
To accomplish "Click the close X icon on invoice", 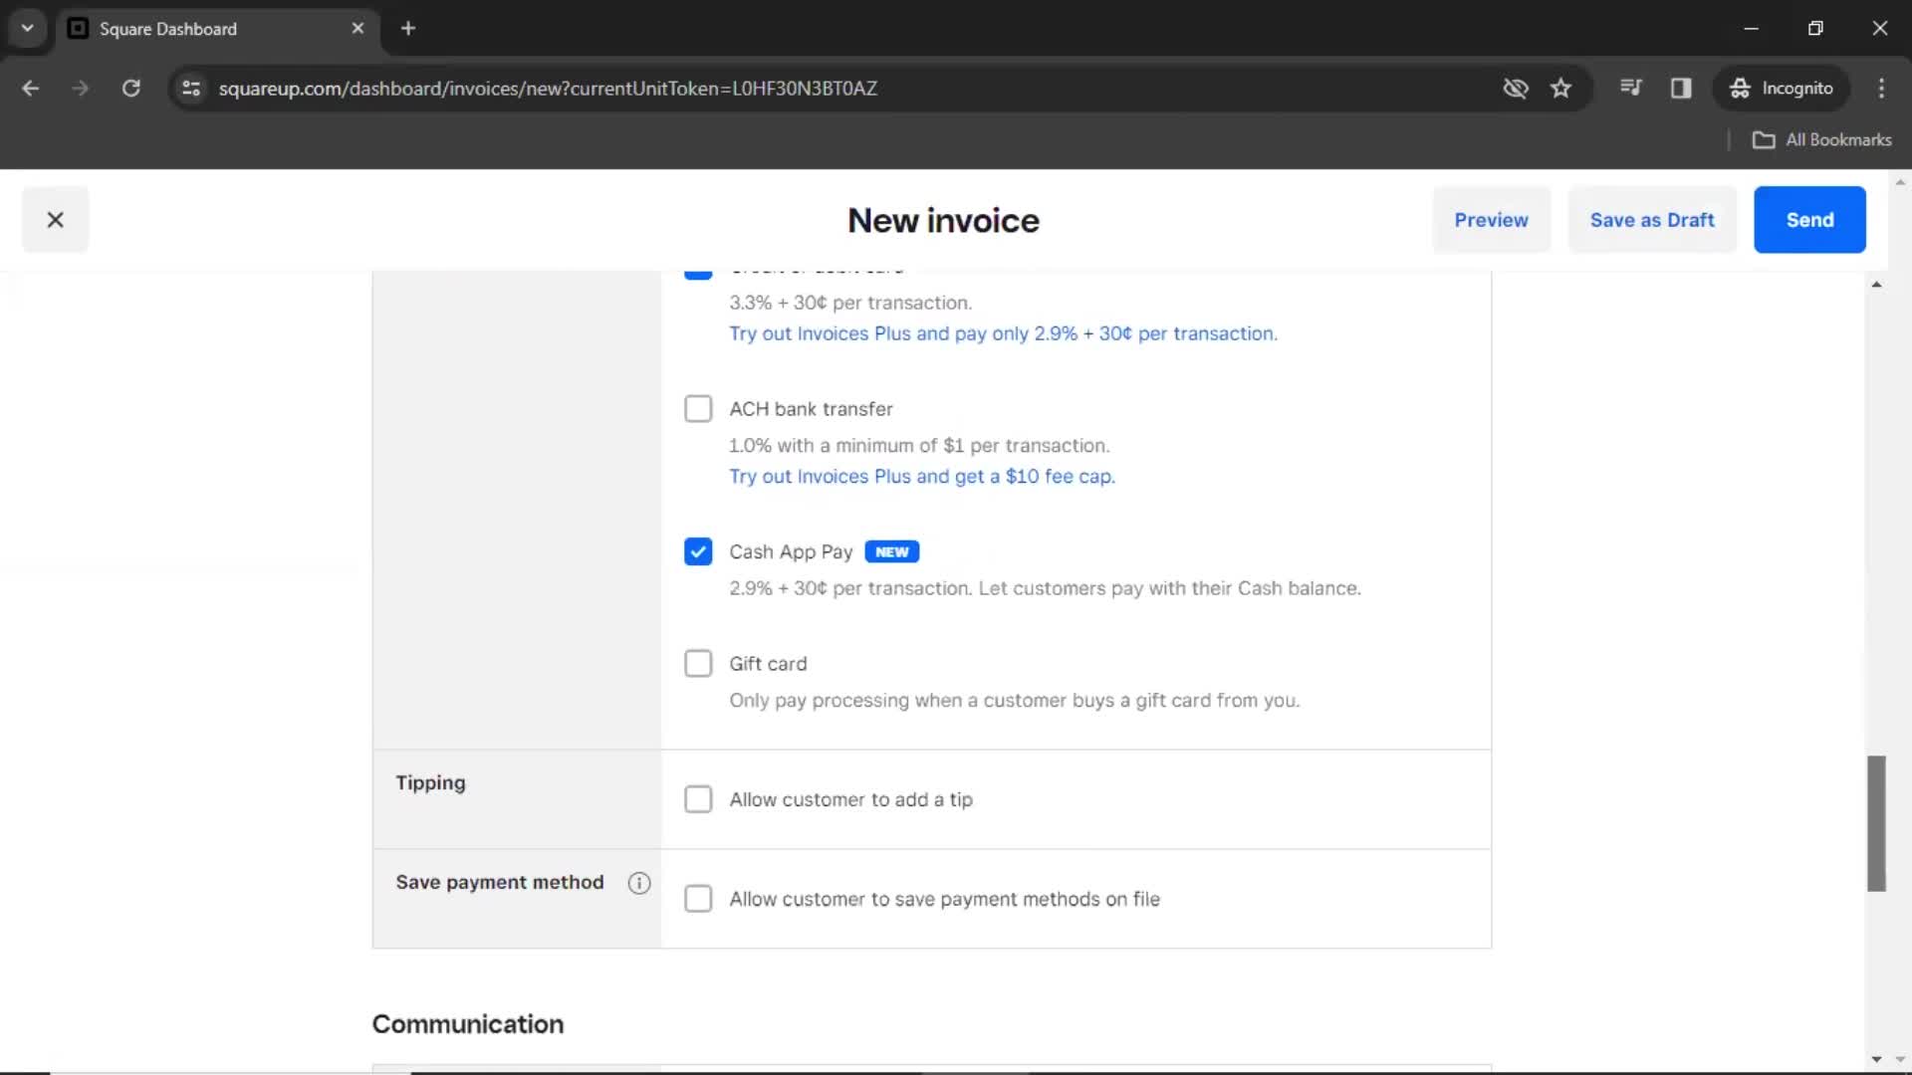I will (x=55, y=219).
